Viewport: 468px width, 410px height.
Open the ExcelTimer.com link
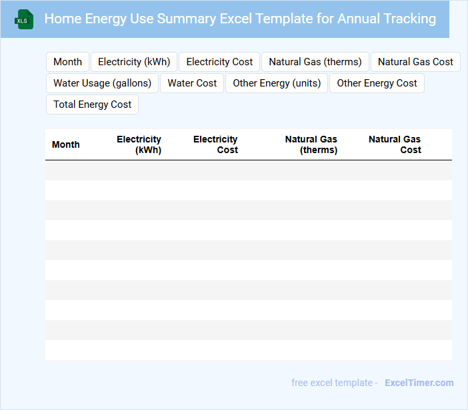click(x=419, y=383)
